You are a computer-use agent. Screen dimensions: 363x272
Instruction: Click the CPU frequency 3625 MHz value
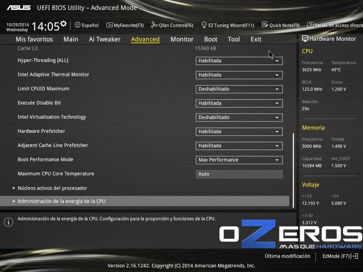pos(312,70)
